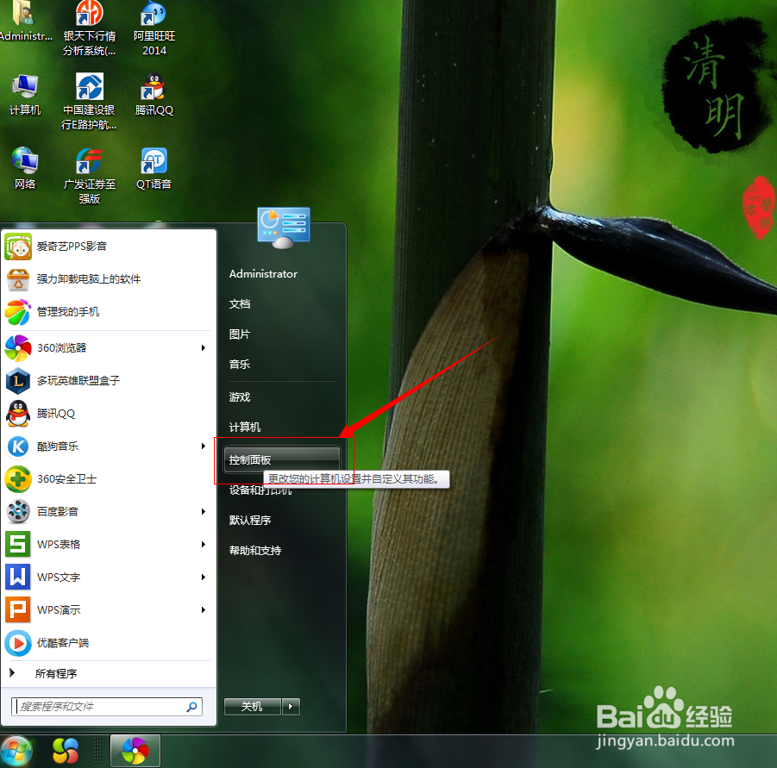
Task: Click the 关机 shutdown button
Action: tap(253, 707)
